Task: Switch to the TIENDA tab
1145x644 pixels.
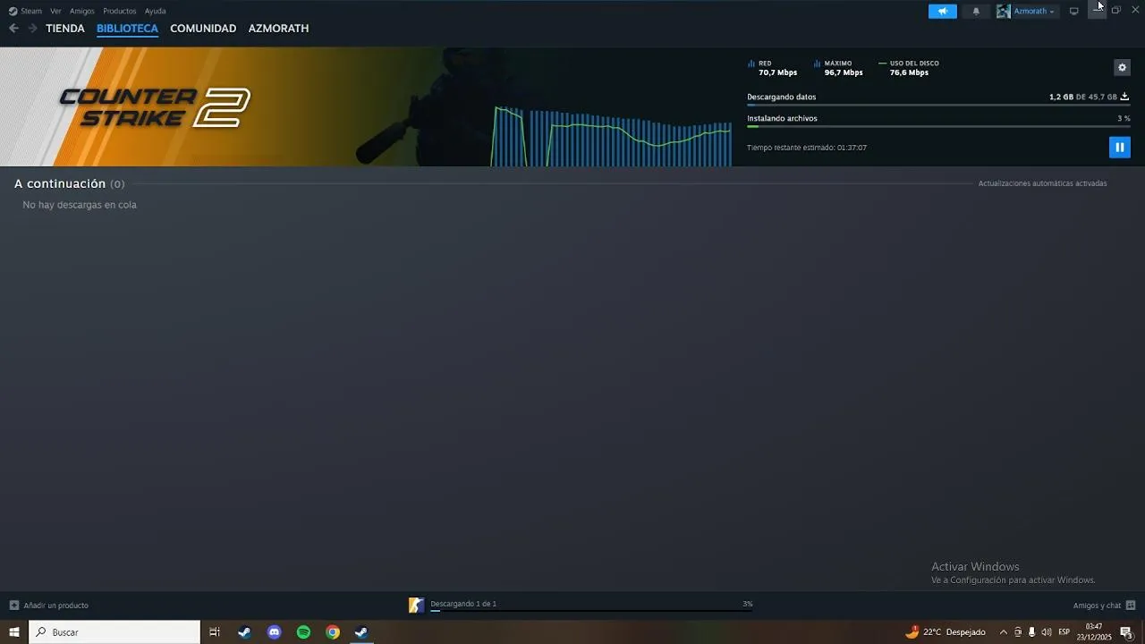Action: point(65,29)
